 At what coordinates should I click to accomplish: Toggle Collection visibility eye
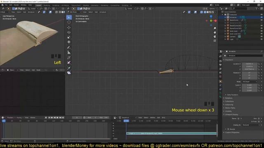click(x=262, y=15)
